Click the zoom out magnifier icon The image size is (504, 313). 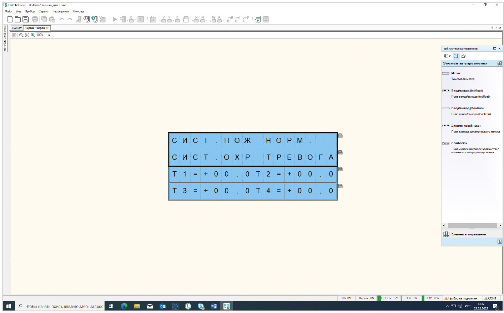tap(21, 35)
